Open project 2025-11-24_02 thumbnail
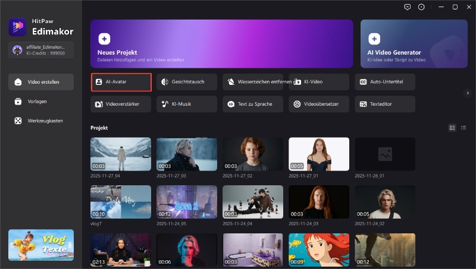Screen dimensions: 476x269 (x=385, y=202)
